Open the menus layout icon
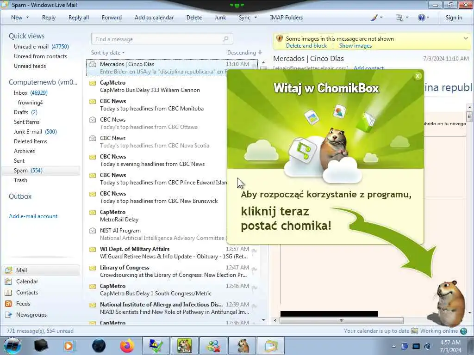This screenshot has width=474, height=355. tap(399, 18)
